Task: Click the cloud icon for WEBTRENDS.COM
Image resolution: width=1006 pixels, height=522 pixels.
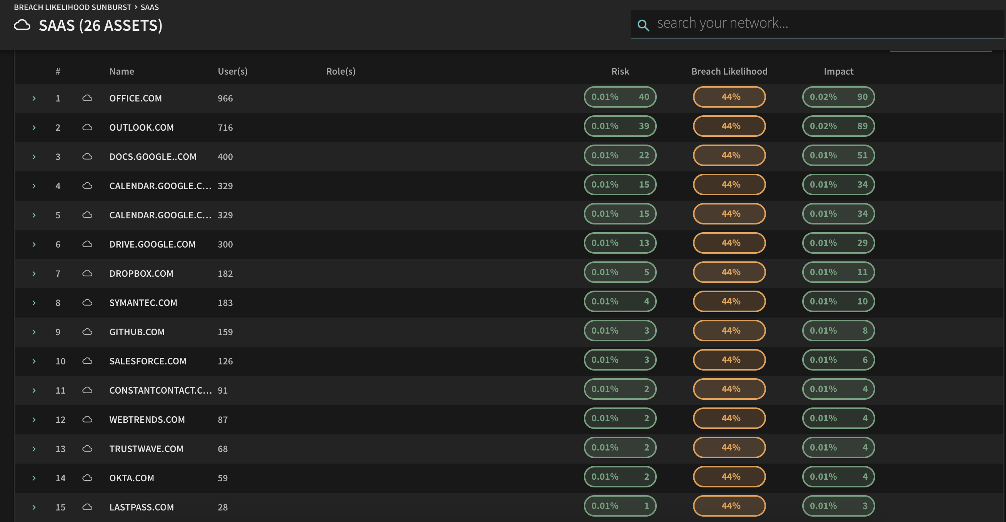Action: 87,419
